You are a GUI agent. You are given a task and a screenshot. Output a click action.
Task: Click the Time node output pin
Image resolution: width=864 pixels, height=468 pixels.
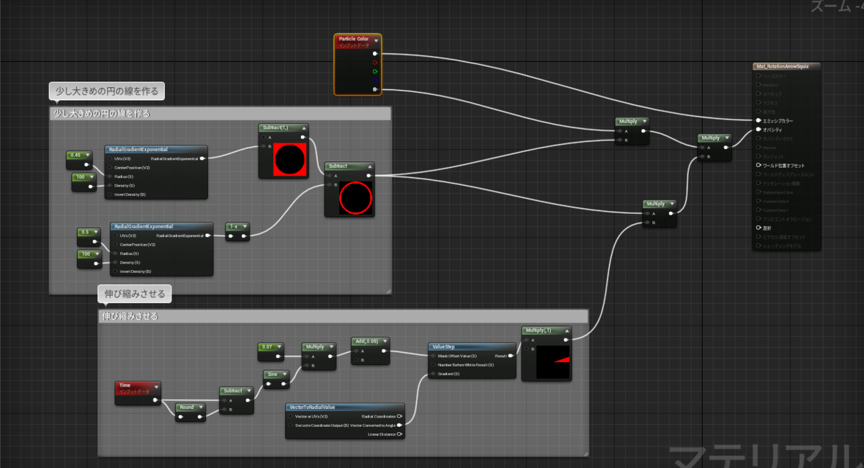[155, 400]
